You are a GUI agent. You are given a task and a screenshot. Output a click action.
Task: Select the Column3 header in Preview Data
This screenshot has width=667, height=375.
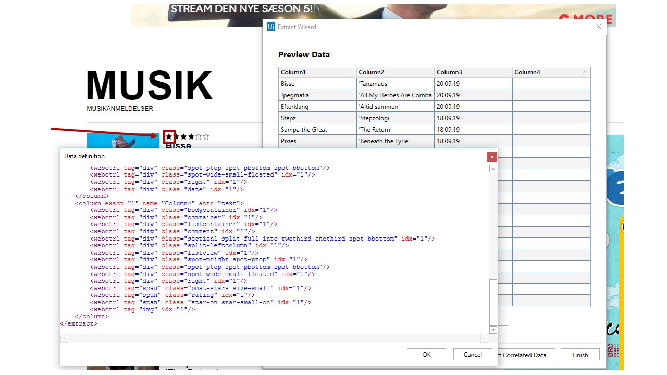pos(473,72)
